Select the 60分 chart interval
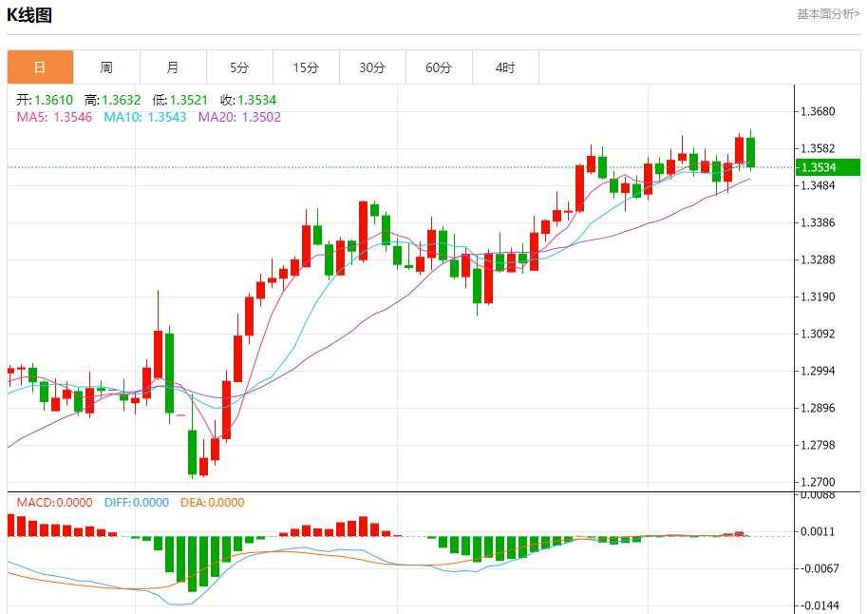867x614 pixels. [x=439, y=67]
